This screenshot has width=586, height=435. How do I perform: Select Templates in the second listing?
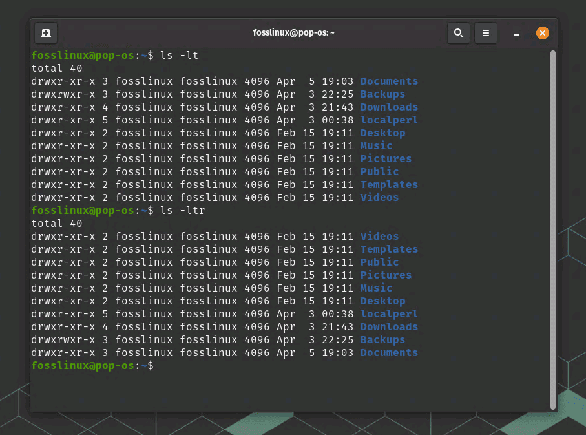389,249
